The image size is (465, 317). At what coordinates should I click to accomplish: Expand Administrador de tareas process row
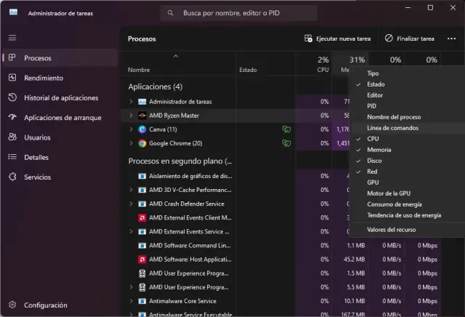[x=131, y=102]
